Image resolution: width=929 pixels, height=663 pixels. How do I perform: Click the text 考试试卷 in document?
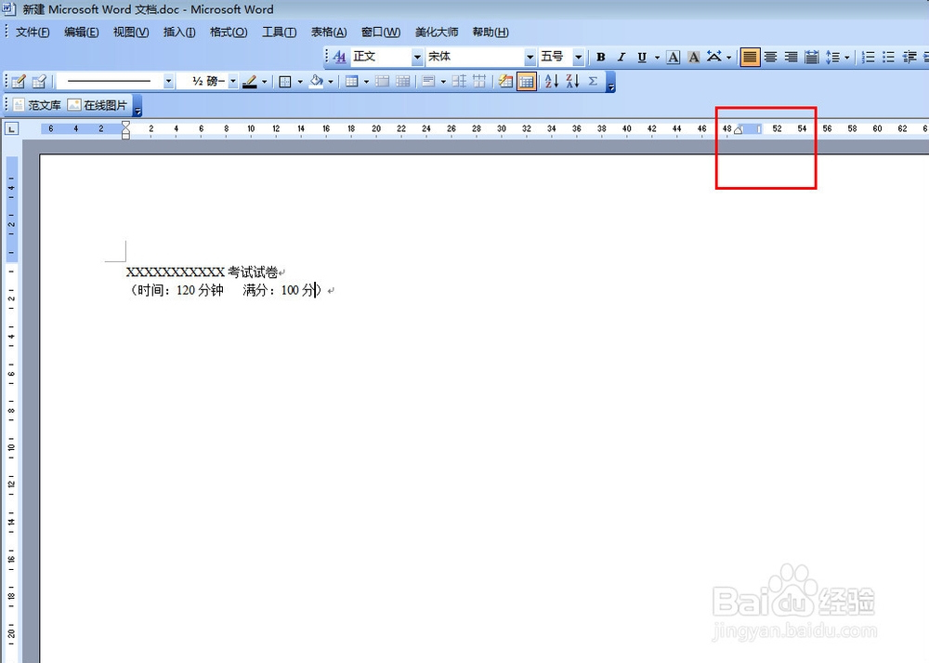253,272
